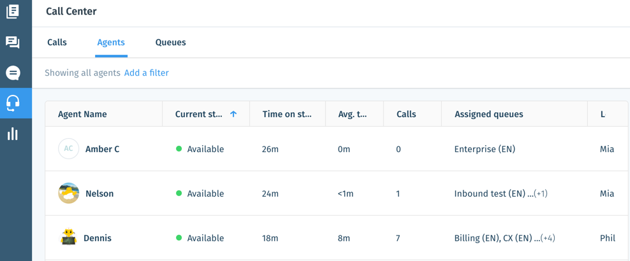Open the messaging bubble sidebar icon
The width and height of the screenshot is (630, 261).
tap(13, 73)
